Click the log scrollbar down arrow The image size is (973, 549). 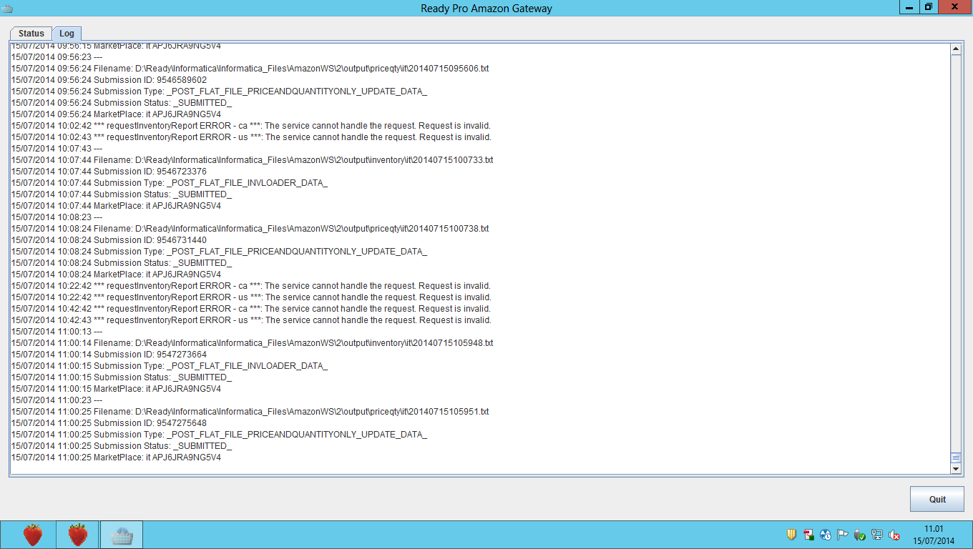[x=956, y=468]
